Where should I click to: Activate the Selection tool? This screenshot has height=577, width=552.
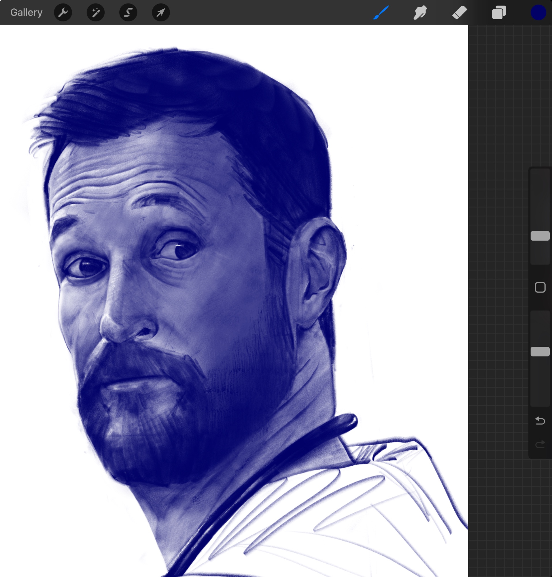click(128, 12)
